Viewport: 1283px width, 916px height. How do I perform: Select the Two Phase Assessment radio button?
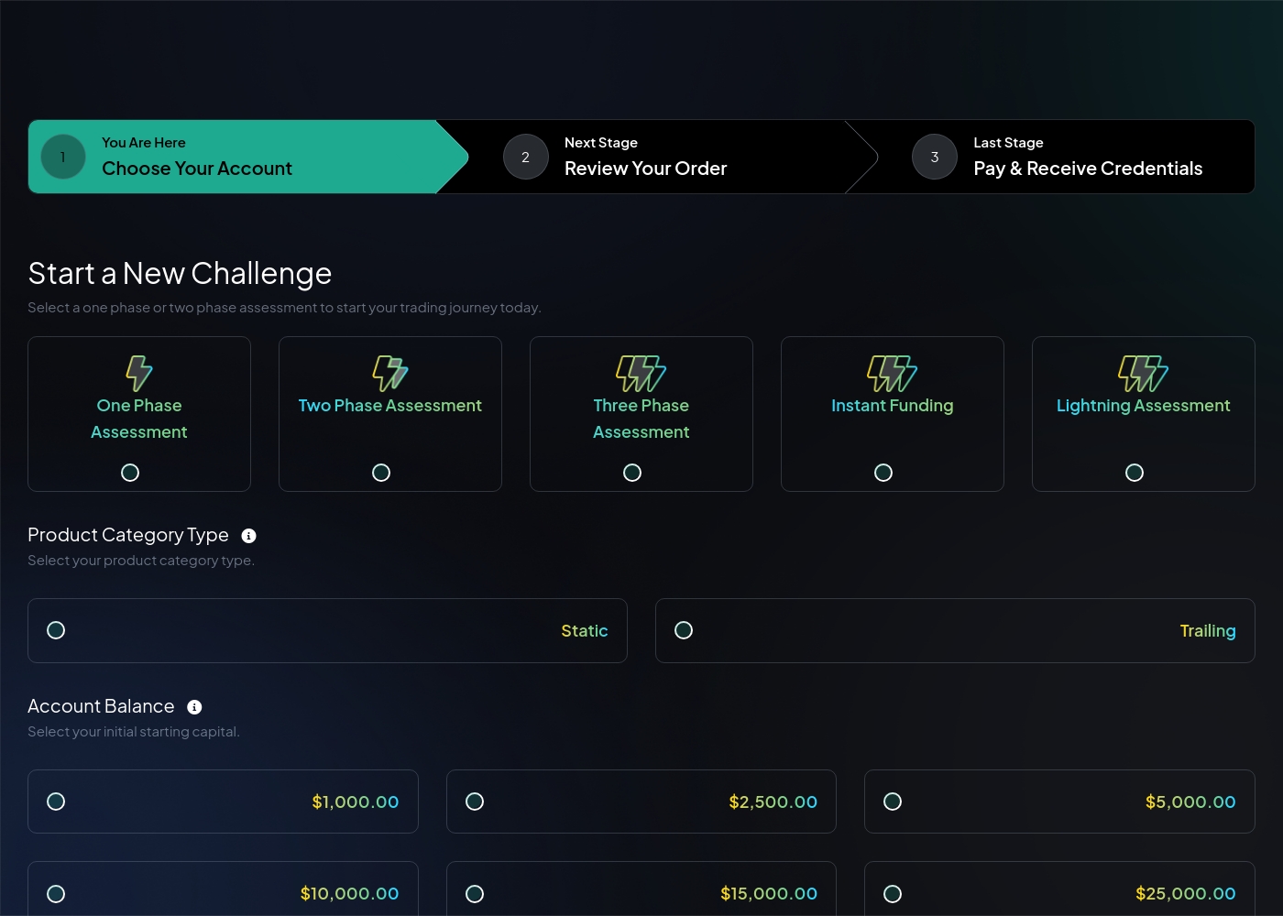coord(381,473)
